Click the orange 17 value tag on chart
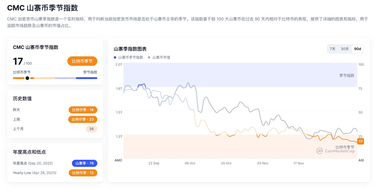Viewport: 374px width, 188px height. (361, 142)
